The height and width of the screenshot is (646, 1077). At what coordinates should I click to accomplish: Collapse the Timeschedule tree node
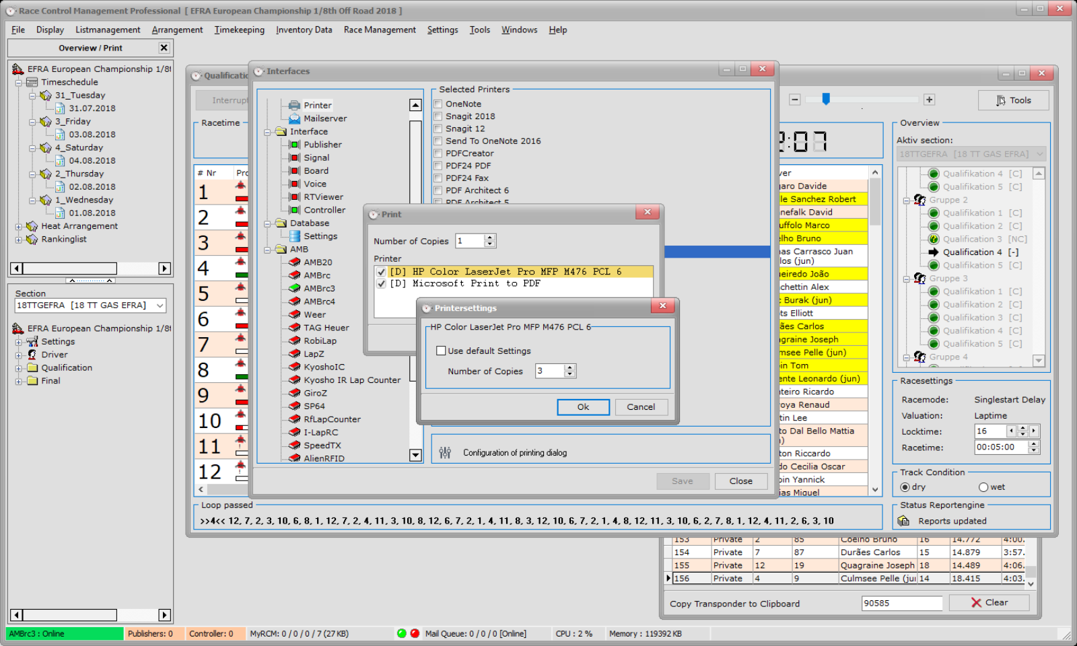click(x=19, y=82)
